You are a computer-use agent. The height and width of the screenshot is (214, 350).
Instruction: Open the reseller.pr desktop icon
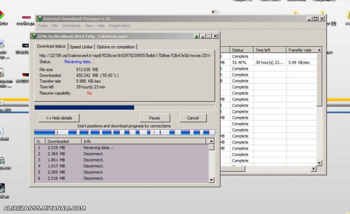click(x=26, y=20)
